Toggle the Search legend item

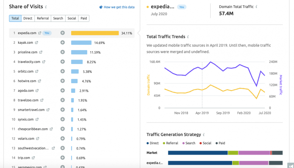point(189,143)
